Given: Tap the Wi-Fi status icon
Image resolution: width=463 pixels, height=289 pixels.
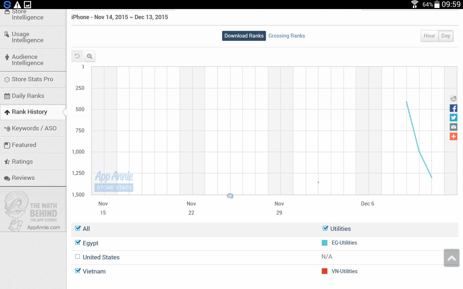Looking at the screenshot, I should coord(415,4).
